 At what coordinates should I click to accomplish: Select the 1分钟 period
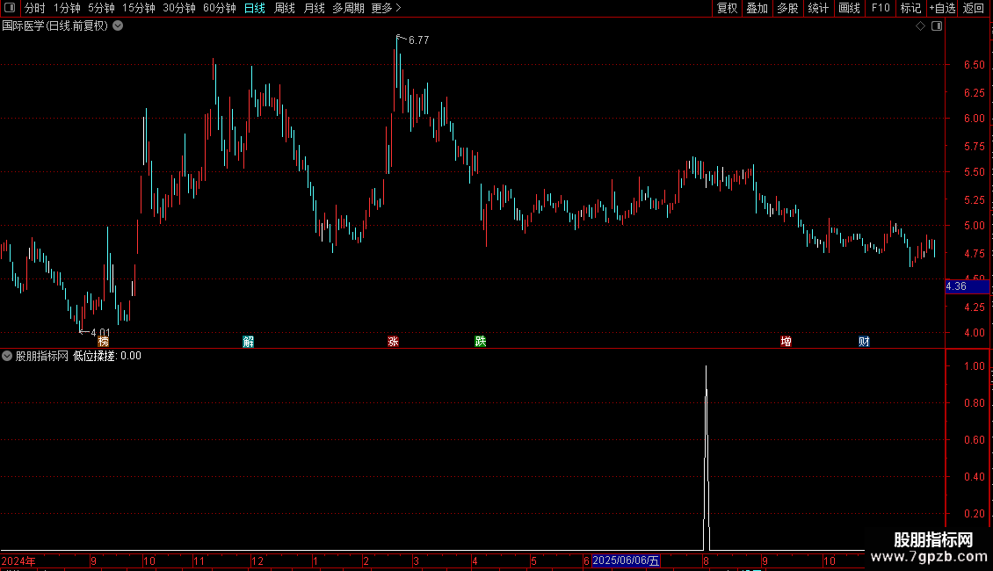coord(67,8)
